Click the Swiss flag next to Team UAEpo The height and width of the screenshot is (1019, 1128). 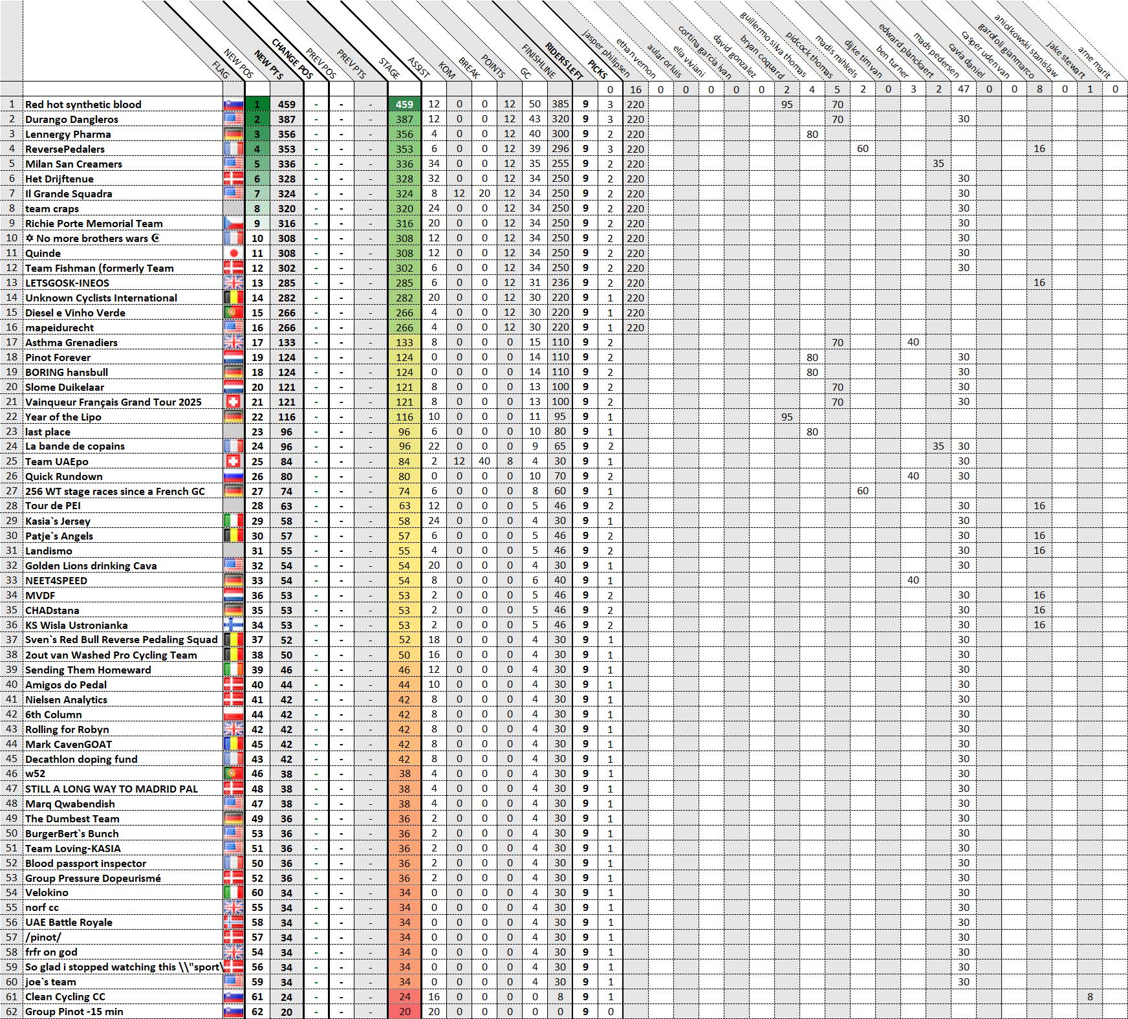coord(233,462)
